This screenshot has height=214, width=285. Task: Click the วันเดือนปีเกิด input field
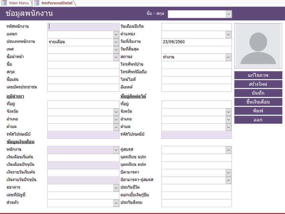click(196, 27)
